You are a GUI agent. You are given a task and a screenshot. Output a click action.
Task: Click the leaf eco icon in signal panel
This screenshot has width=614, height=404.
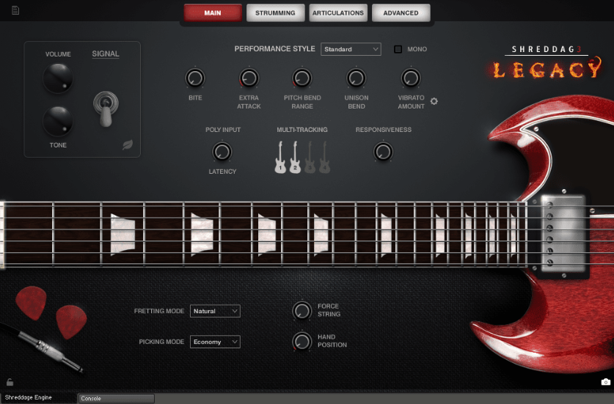(128, 144)
